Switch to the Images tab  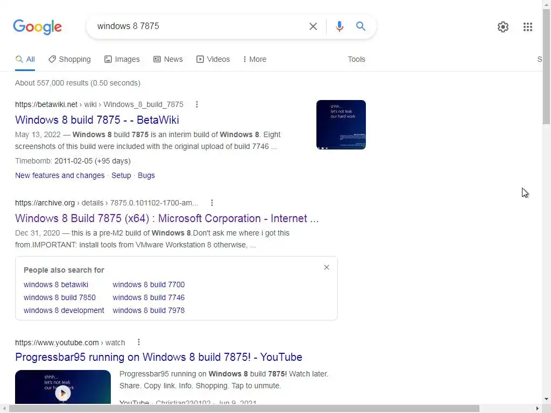point(122,59)
